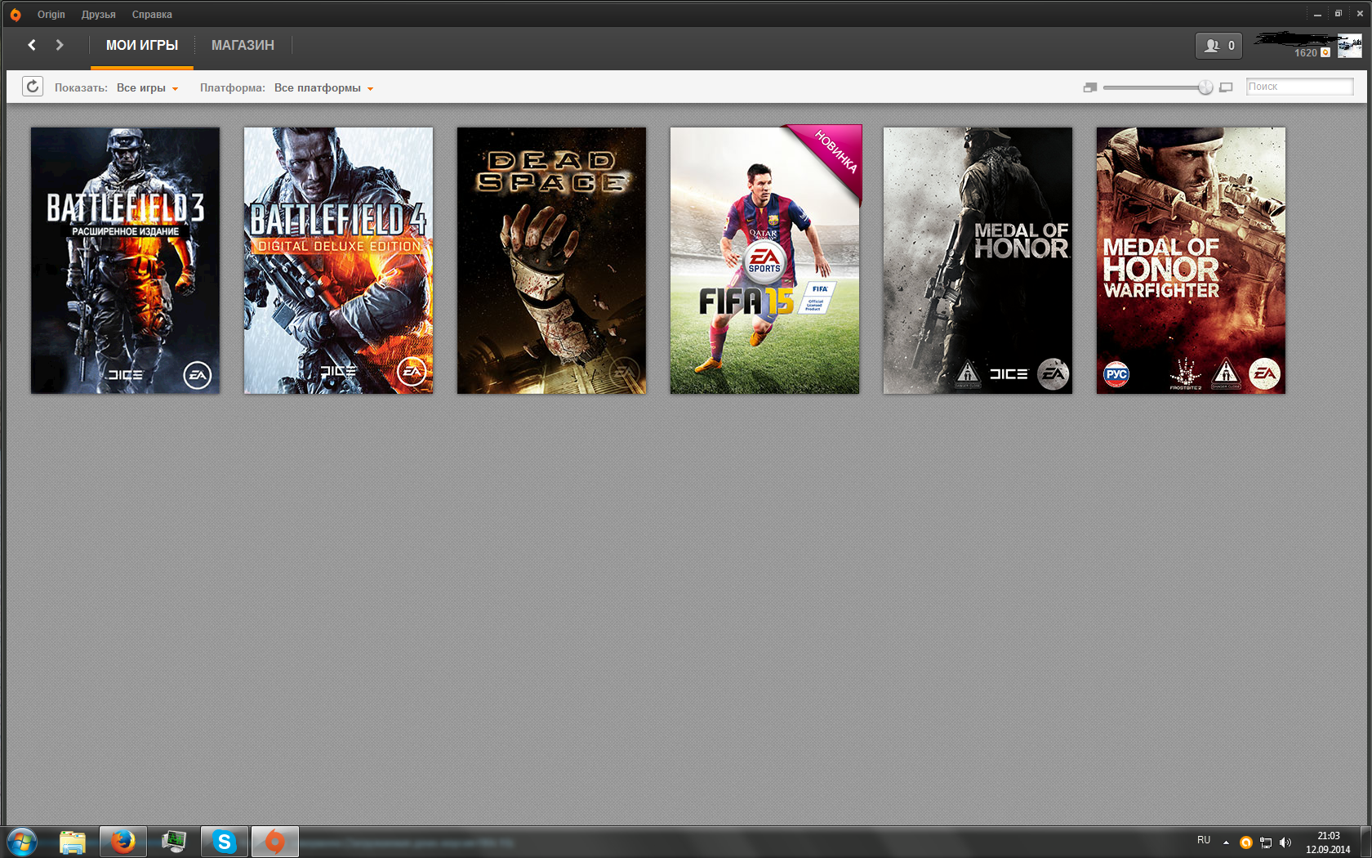Select the Medal of Honor Warfighter cover
1372x858 pixels.
1191,260
